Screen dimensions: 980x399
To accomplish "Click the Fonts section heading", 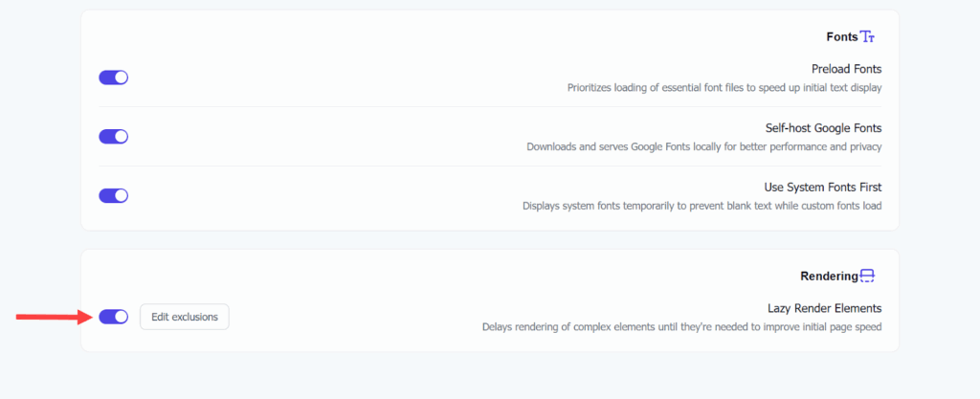I will (842, 37).
